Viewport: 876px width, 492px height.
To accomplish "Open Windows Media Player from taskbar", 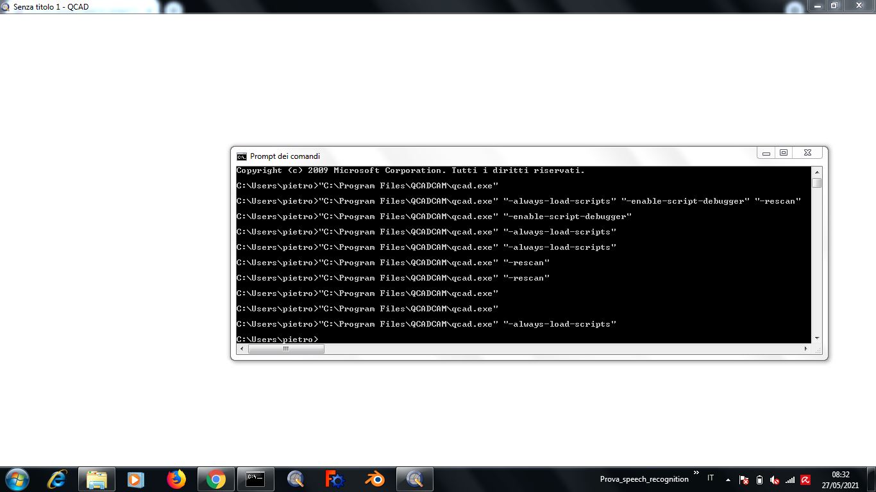I will pyautogui.click(x=135, y=479).
